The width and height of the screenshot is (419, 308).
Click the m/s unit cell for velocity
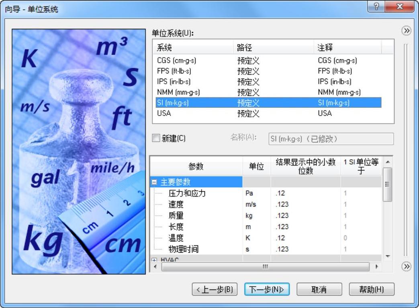point(257,204)
